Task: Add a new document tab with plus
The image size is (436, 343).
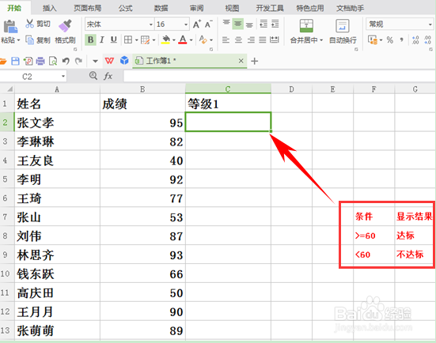Action: [254, 61]
